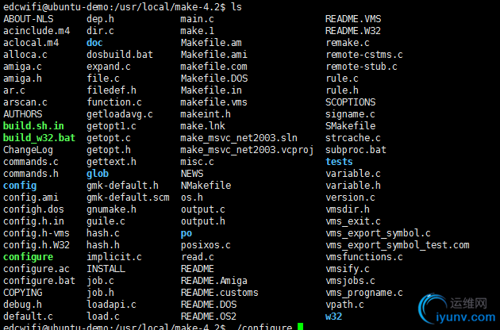Click the make_msvc_net2003.vcproj file name

[247, 150]
